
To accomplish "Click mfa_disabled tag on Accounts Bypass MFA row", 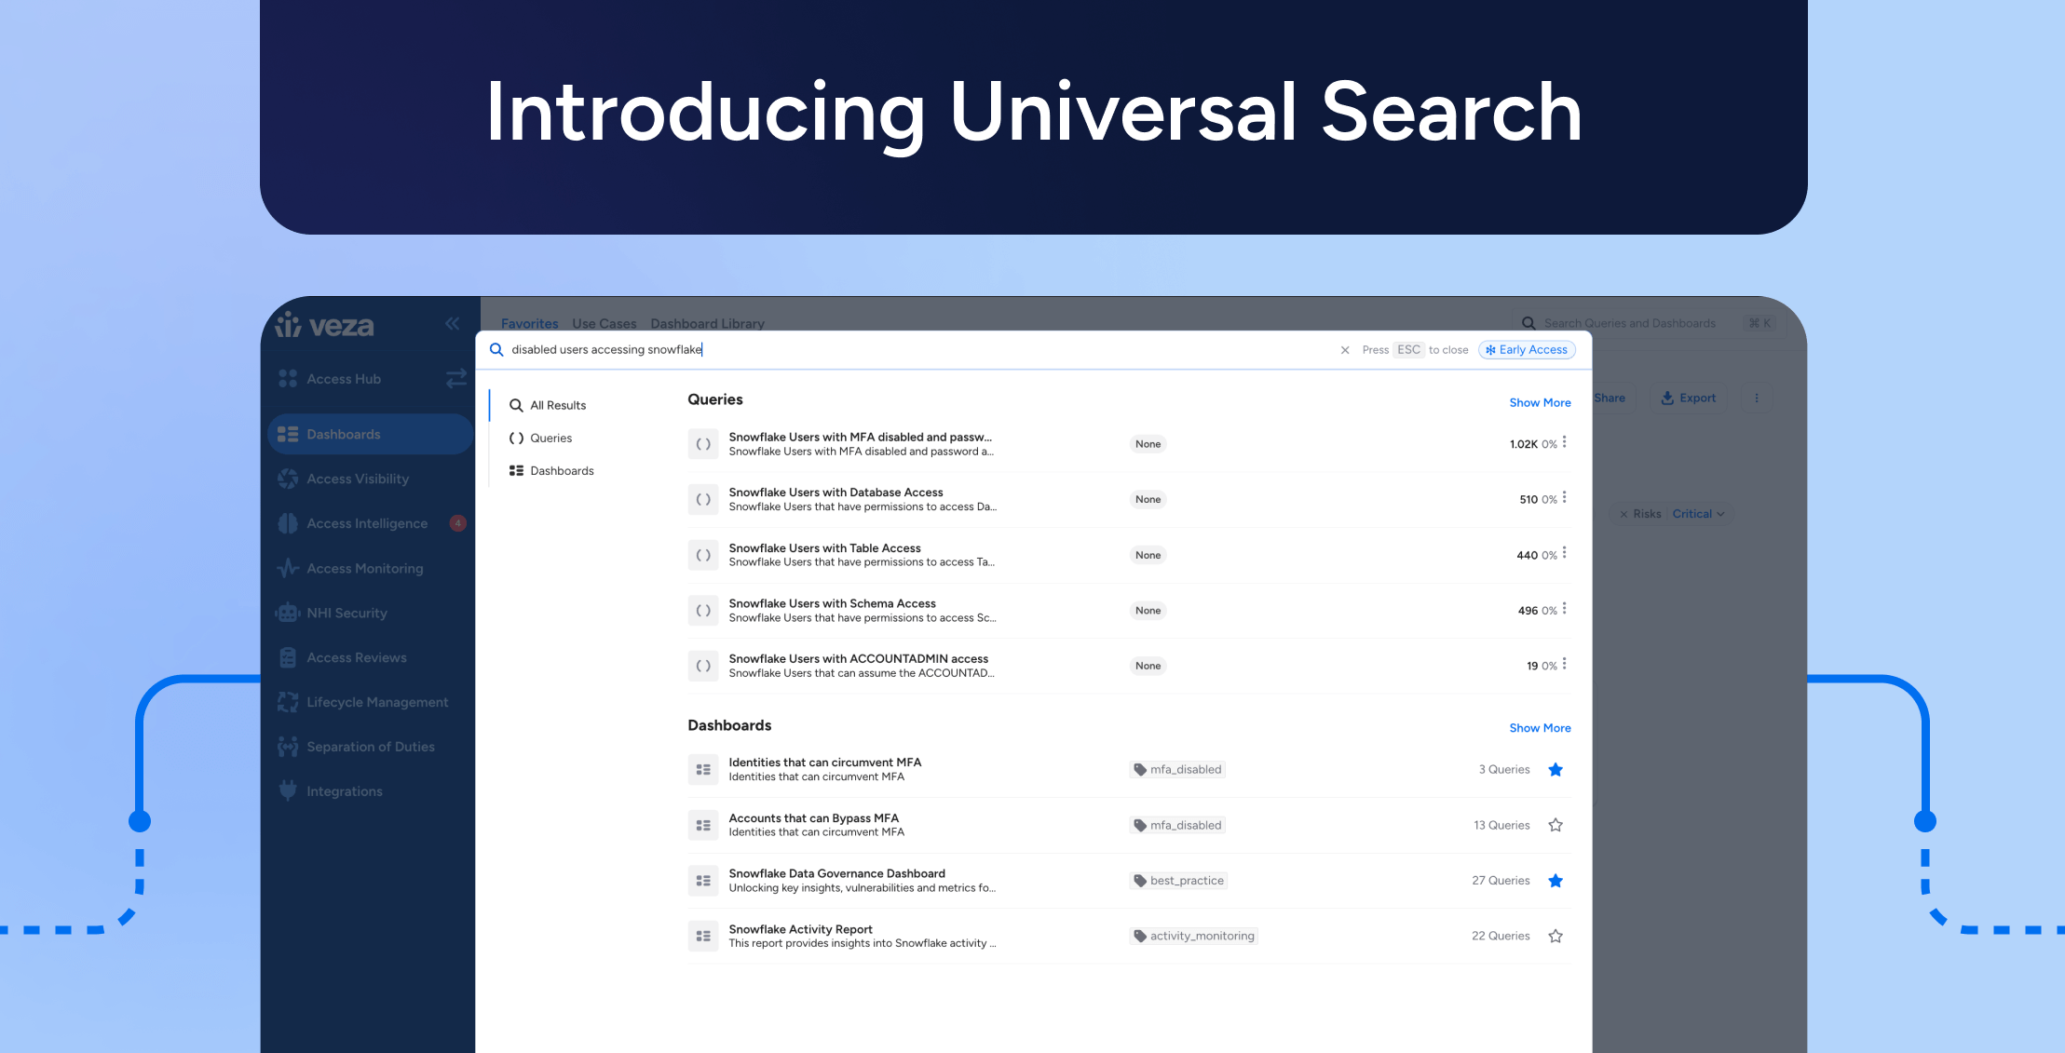I will coord(1177,825).
